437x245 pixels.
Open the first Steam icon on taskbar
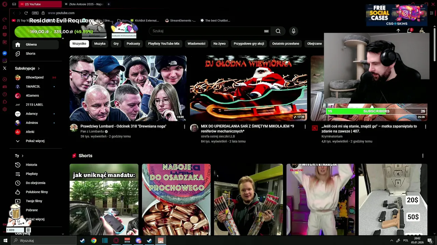[x=82, y=241]
